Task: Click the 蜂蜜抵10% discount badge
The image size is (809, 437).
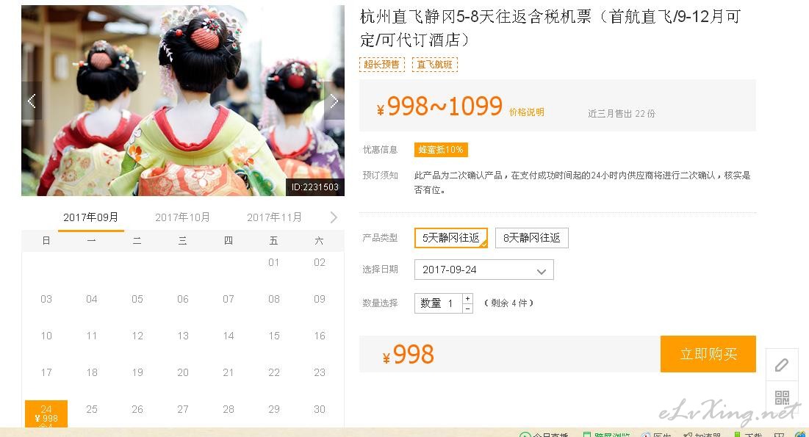Action: point(441,150)
